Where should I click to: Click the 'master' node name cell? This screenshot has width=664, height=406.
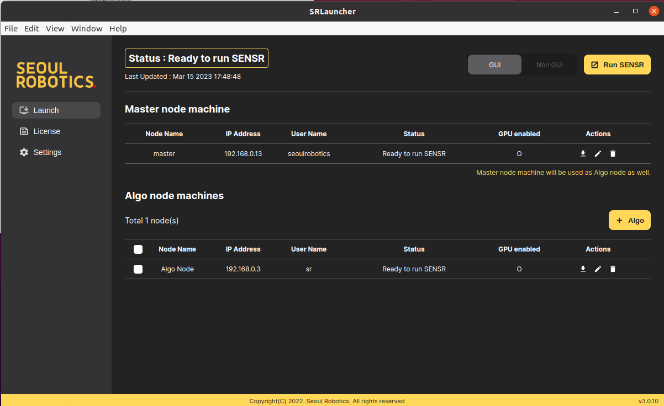[x=164, y=154]
